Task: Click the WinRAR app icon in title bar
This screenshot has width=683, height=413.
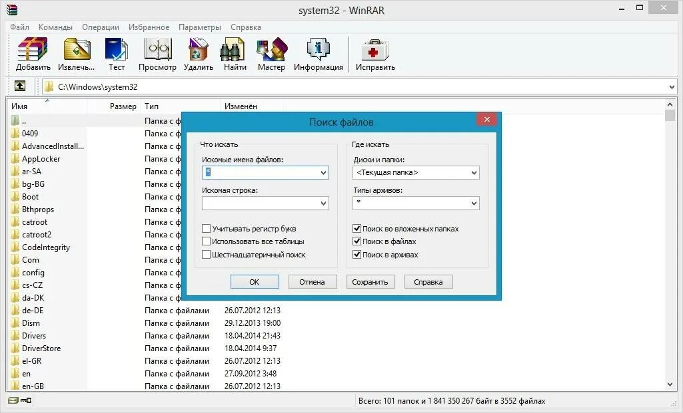Action: click(x=12, y=9)
